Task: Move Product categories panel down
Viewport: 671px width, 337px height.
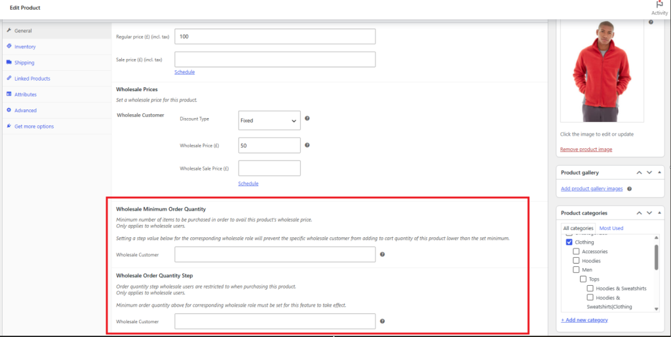Action: [649, 213]
